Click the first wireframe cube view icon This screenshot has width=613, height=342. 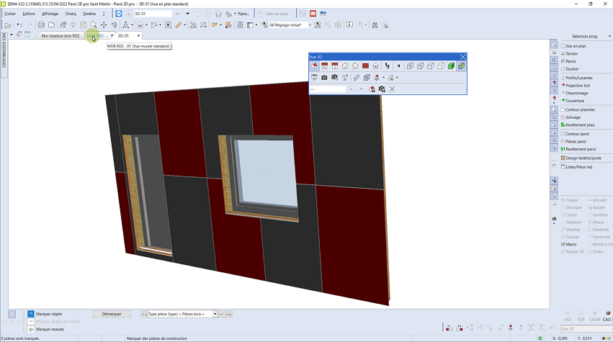[x=410, y=66]
